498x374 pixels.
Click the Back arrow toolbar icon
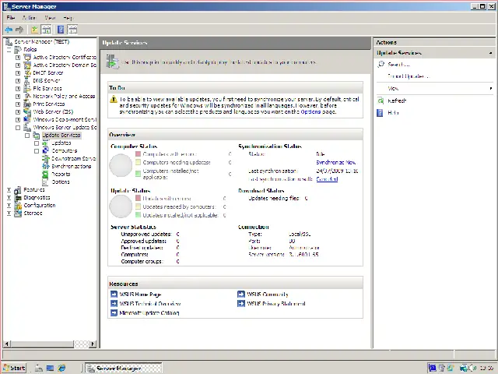(x=9, y=30)
